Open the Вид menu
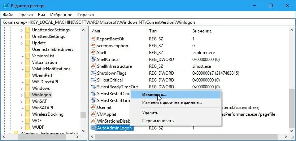The width and height of the screenshot is (296, 141). 42,15
